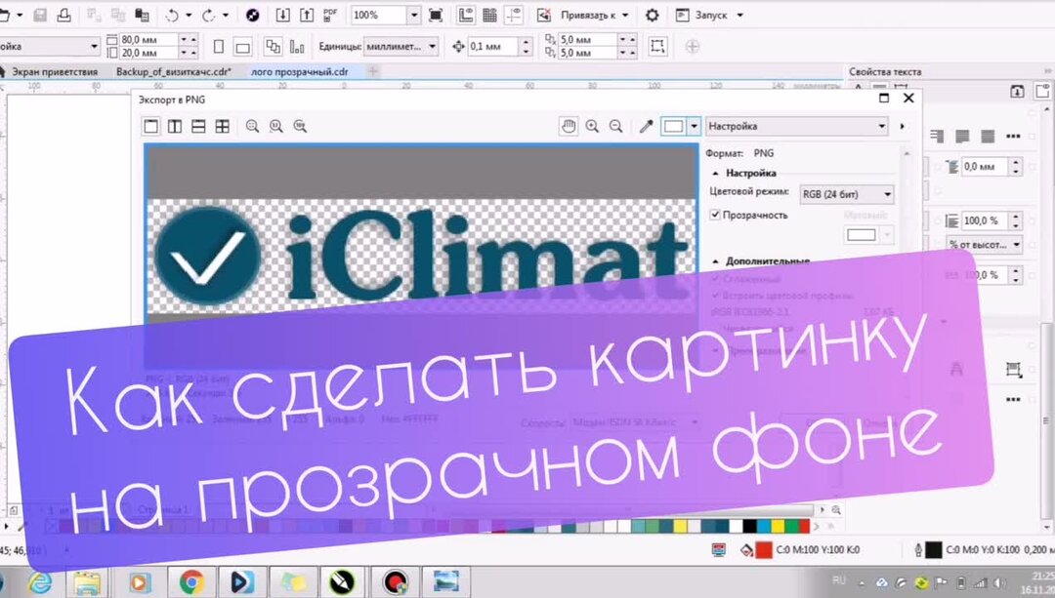
Task: Click the preset flyout arrow beside Настройка
Action: tap(903, 126)
